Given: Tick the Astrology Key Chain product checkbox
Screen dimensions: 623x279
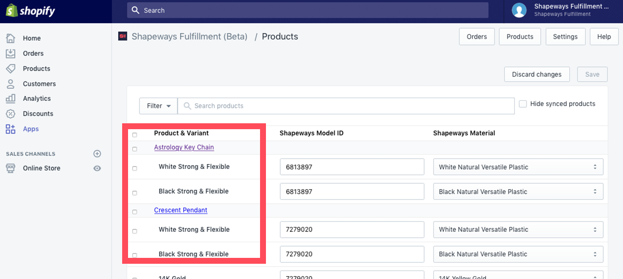Looking at the screenshot, I should pyautogui.click(x=134, y=149).
